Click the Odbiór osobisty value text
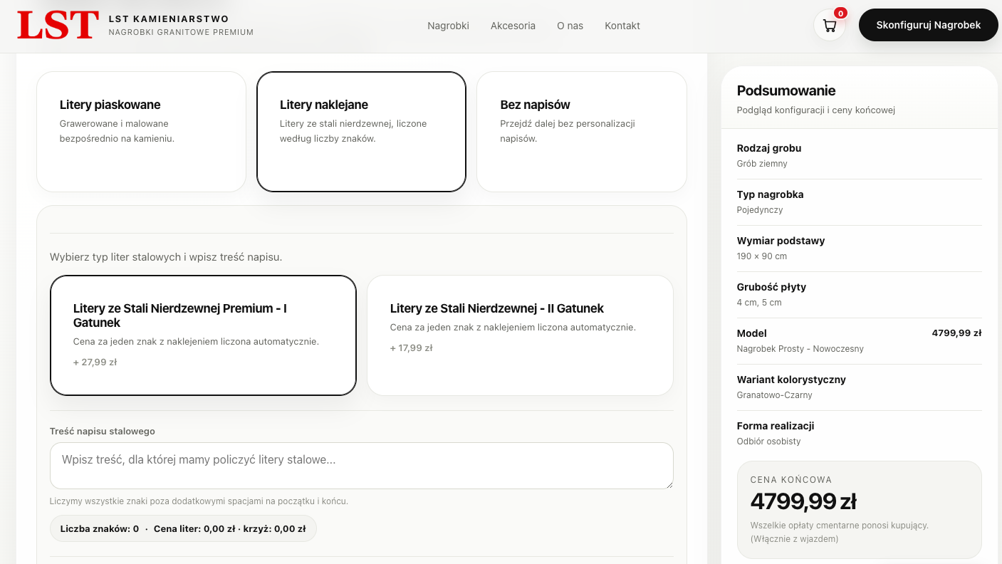This screenshot has height=564, width=1002. [769, 442]
